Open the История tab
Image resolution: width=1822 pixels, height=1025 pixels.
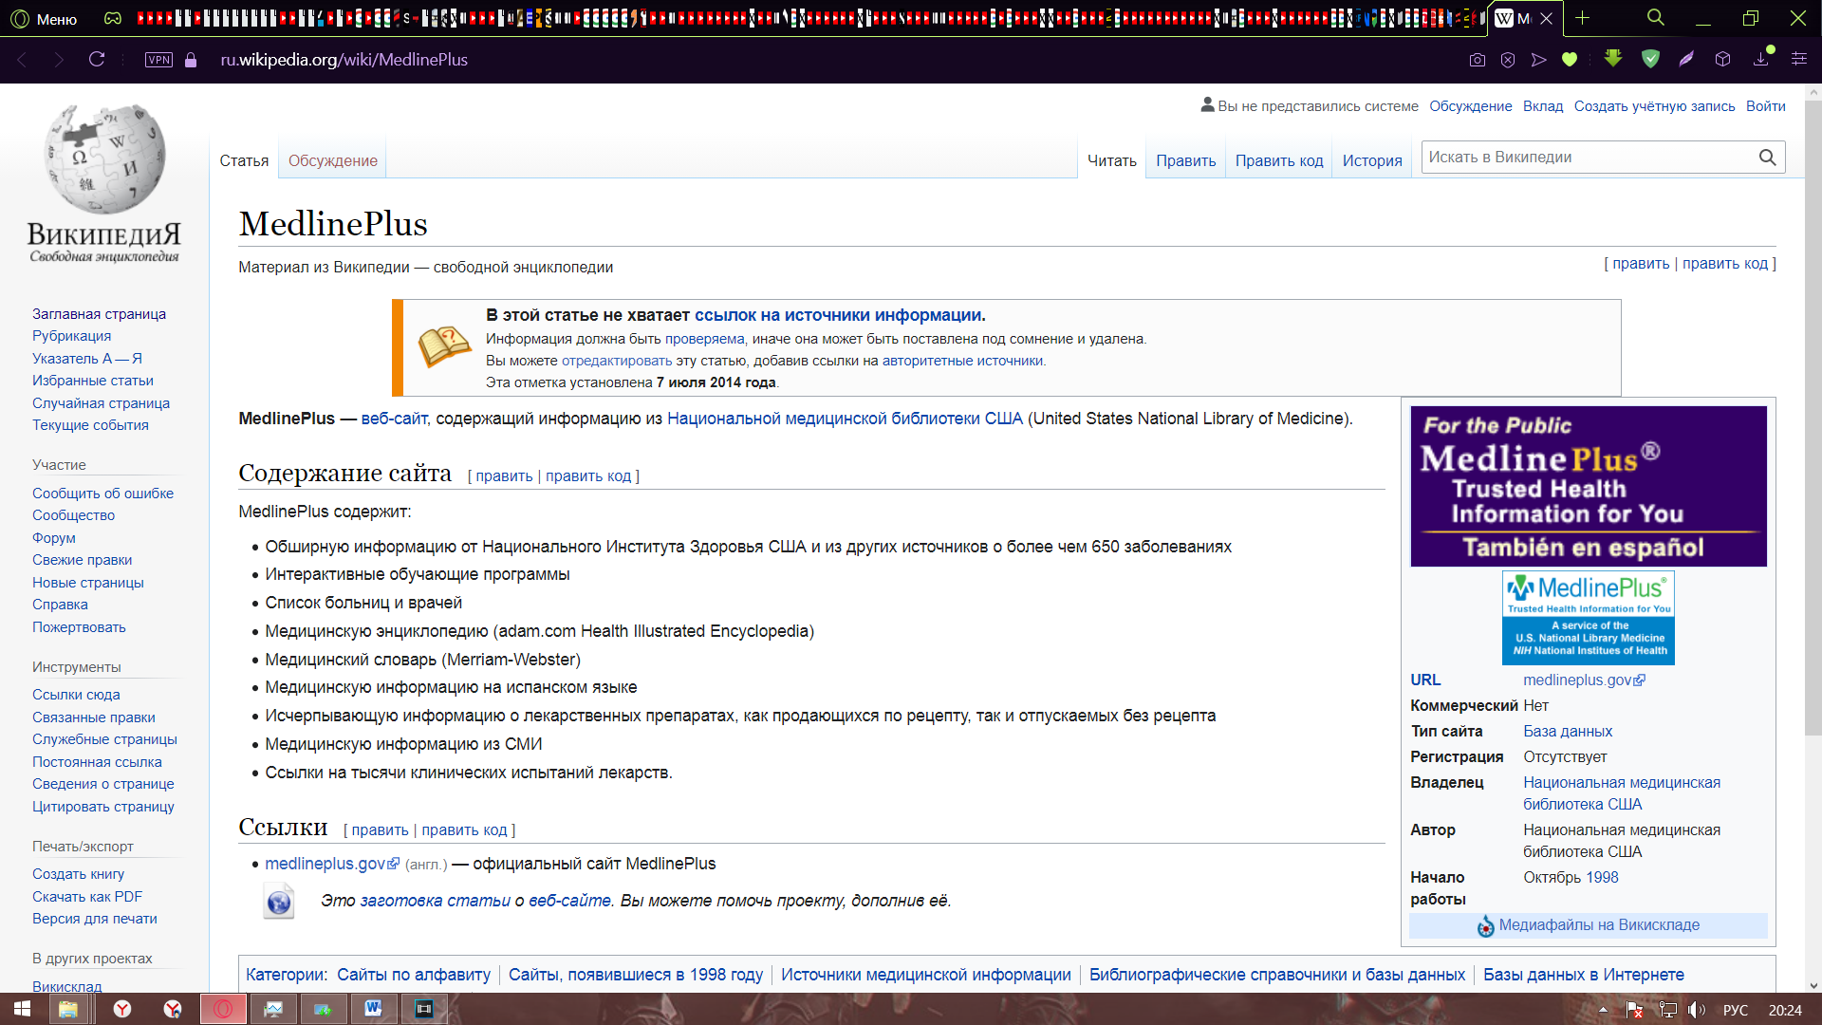click(1372, 160)
